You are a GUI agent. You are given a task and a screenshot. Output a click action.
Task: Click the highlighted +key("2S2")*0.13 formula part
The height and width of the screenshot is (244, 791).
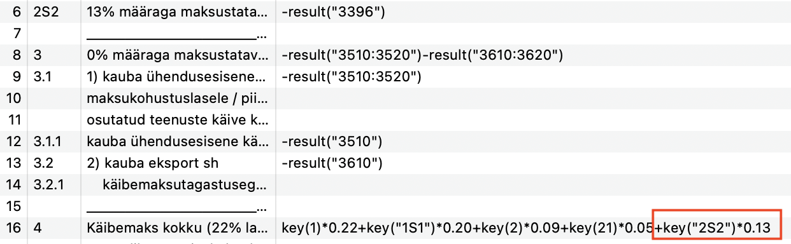point(718,225)
